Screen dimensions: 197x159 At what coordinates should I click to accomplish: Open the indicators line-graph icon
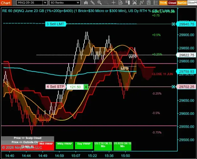(142, 3)
